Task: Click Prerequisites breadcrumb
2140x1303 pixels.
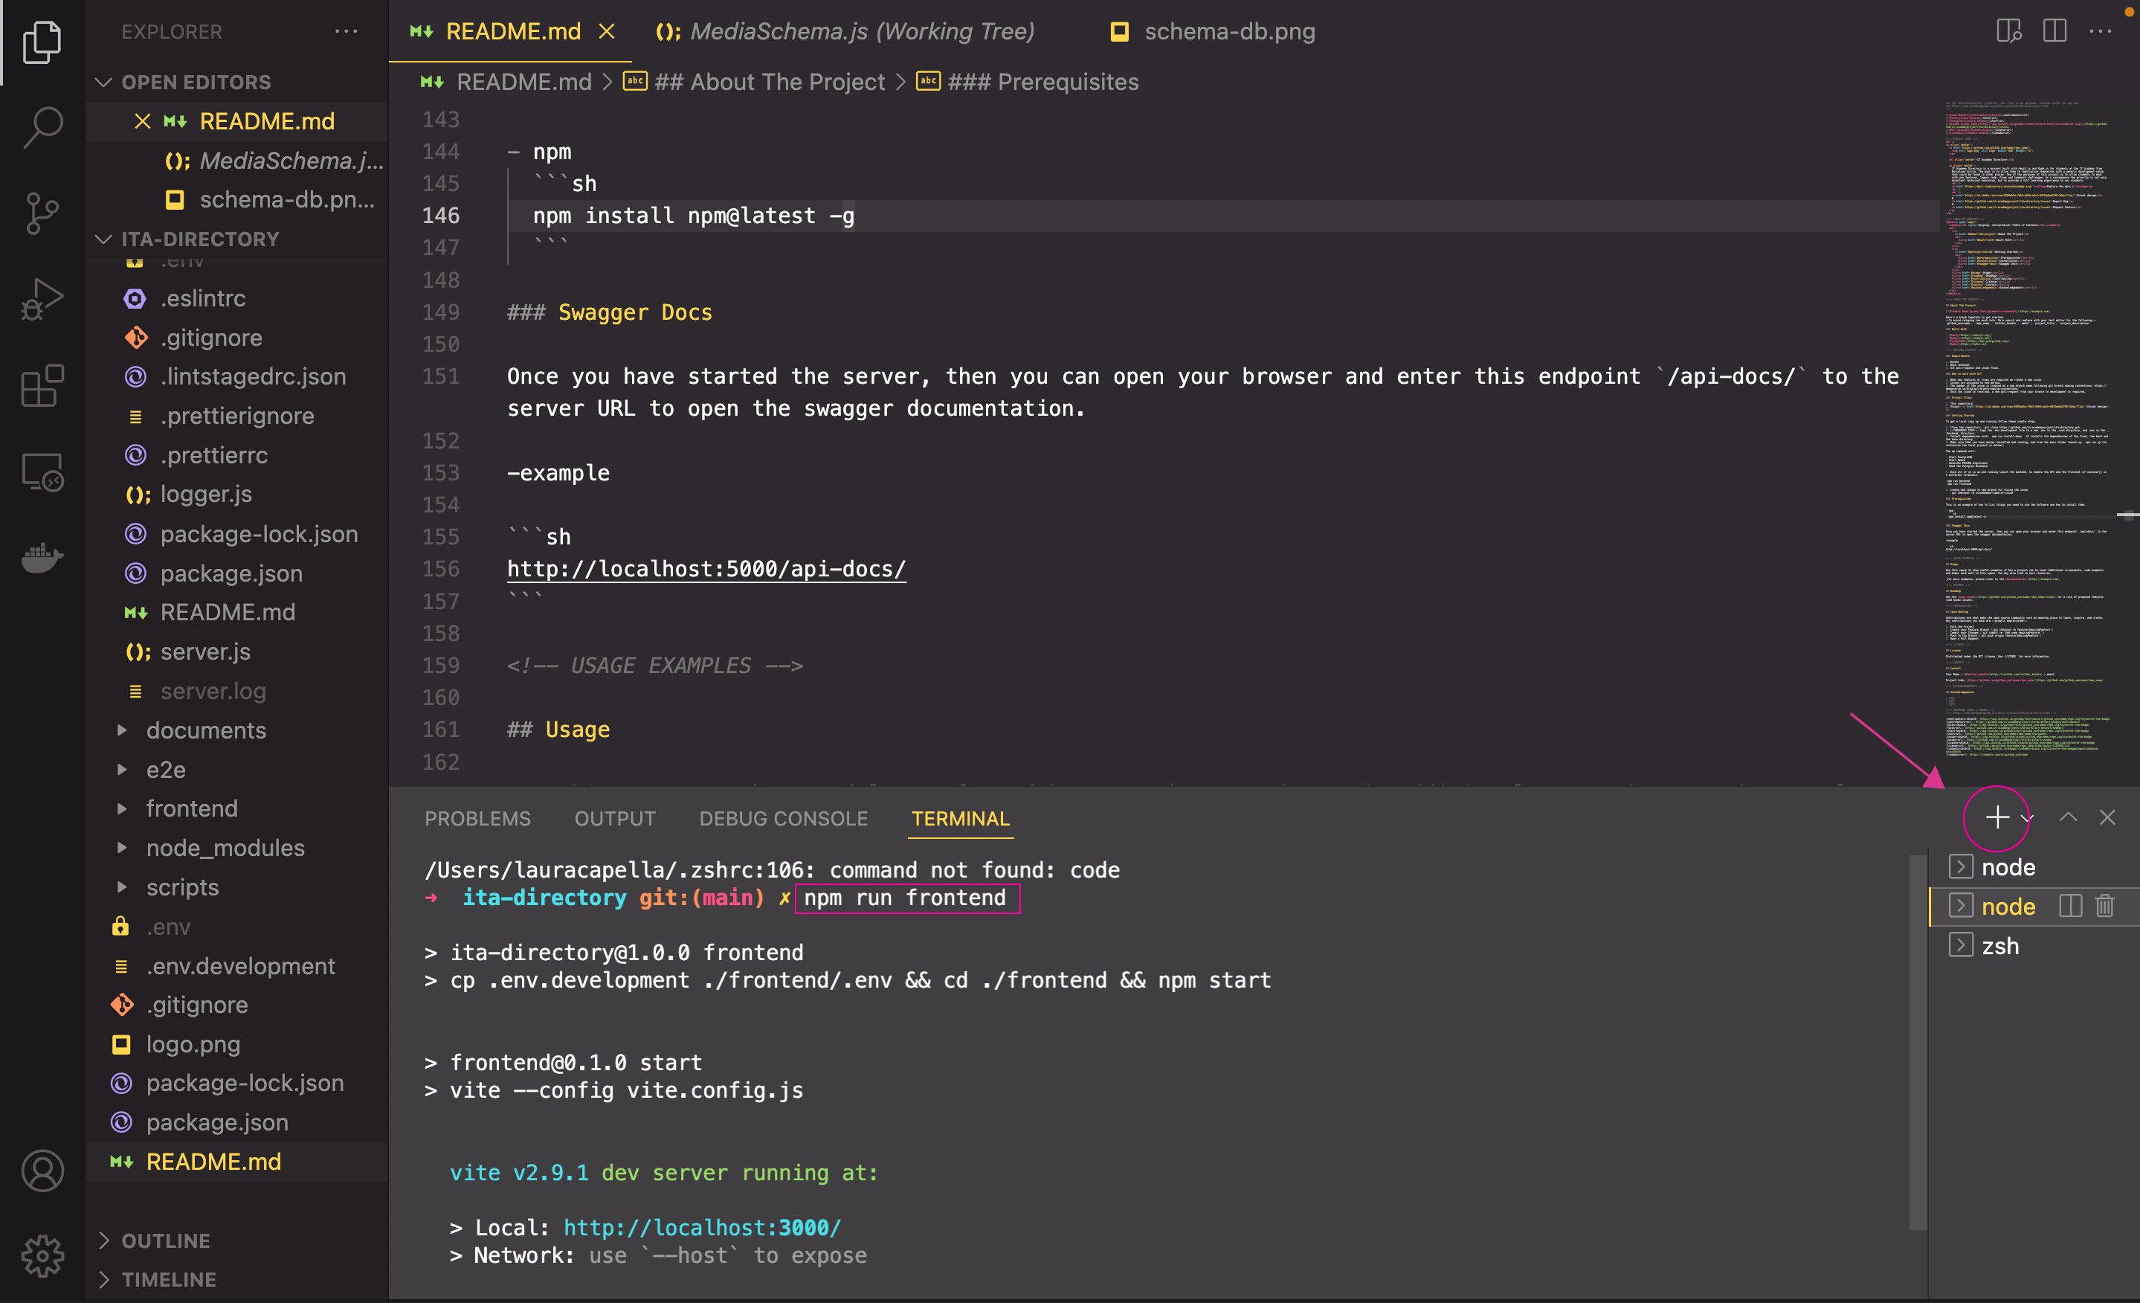Action: click(1028, 82)
